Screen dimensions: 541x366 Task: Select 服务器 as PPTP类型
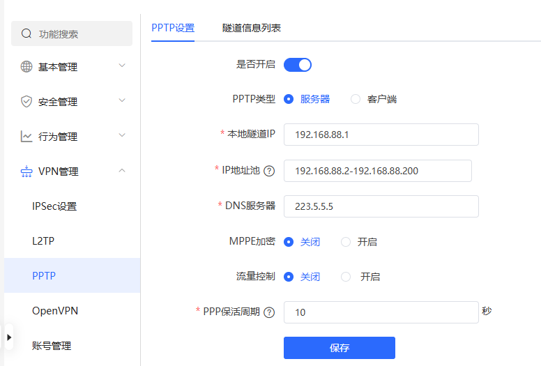(289, 100)
